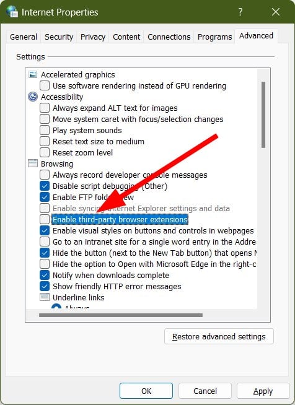Check Use software rendering instead of GPU

coord(45,85)
